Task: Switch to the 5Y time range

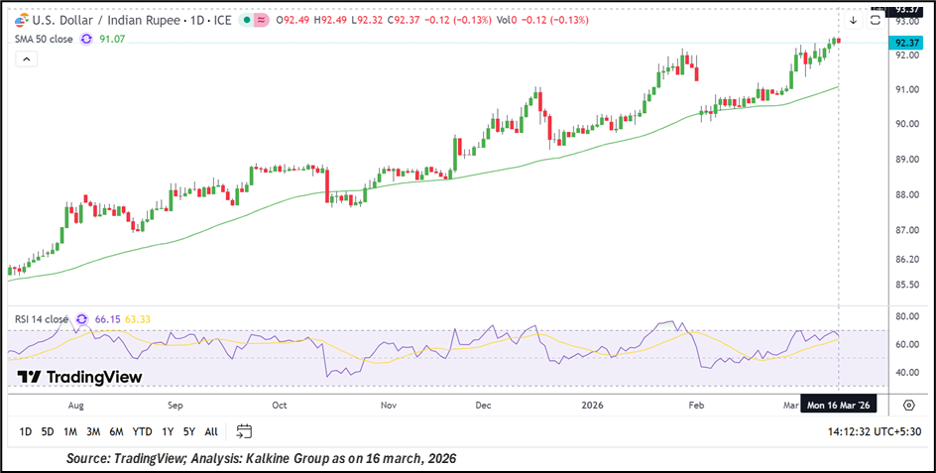Action: click(x=188, y=431)
